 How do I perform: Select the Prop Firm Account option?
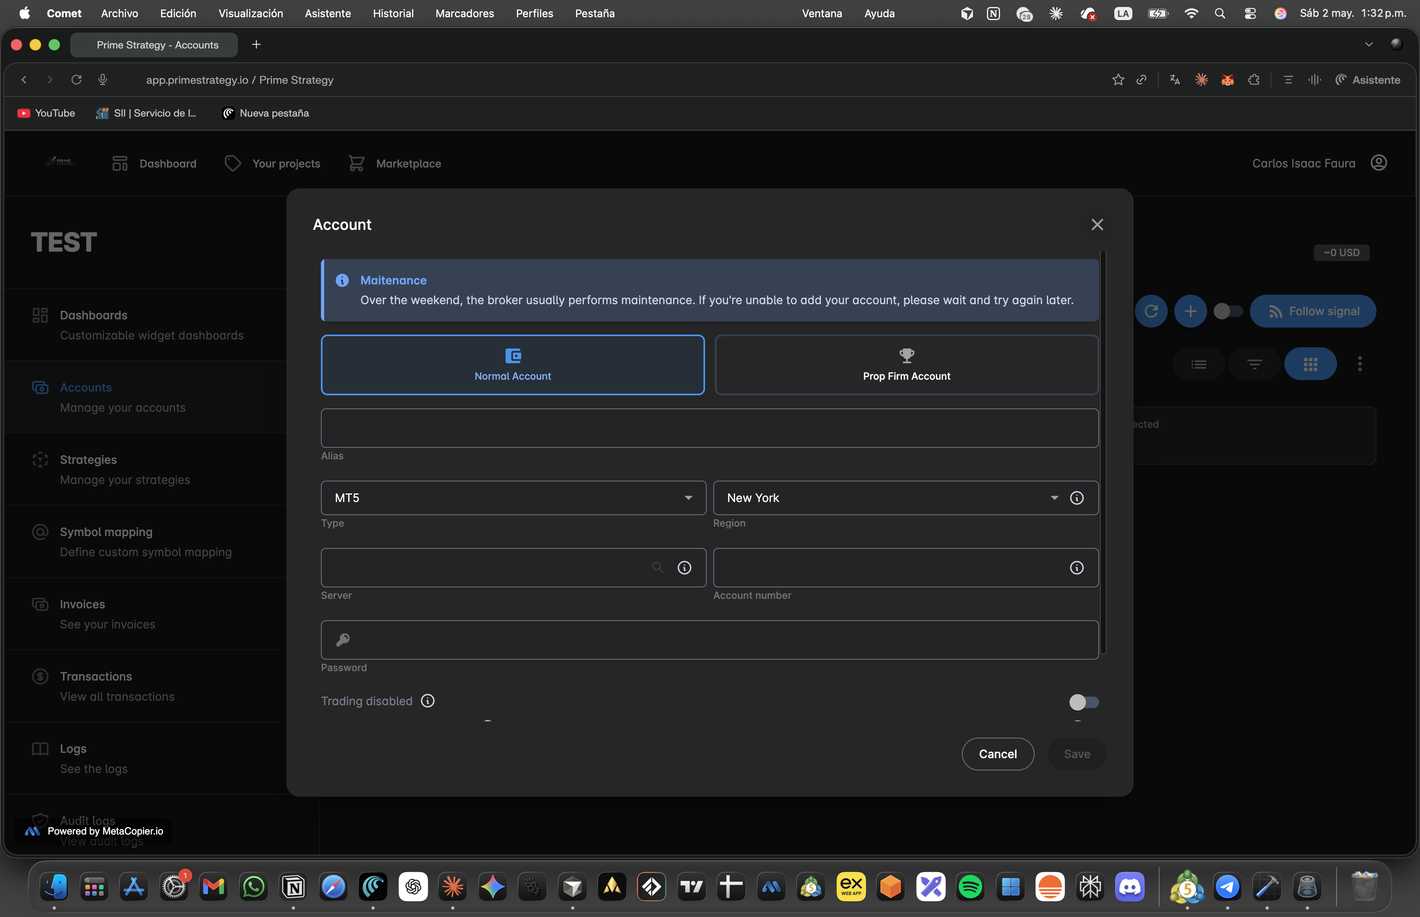pyautogui.click(x=906, y=365)
